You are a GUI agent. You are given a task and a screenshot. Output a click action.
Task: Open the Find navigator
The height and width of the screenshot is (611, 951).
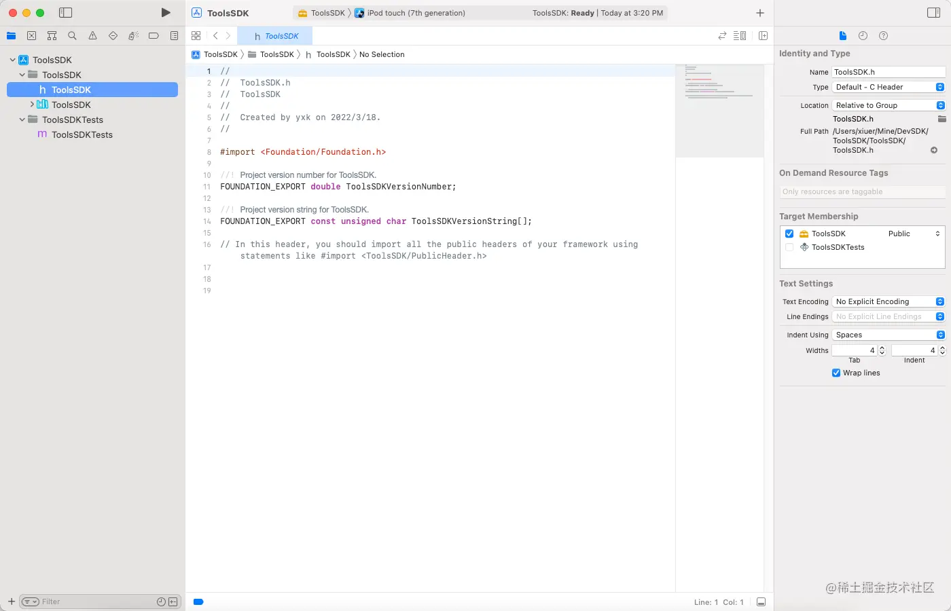[x=73, y=36]
